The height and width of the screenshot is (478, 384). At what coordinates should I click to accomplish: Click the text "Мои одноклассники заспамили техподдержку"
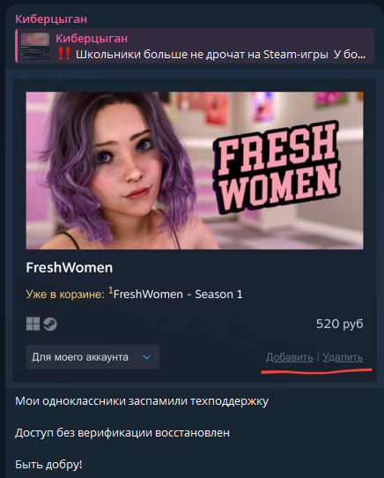click(x=142, y=401)
